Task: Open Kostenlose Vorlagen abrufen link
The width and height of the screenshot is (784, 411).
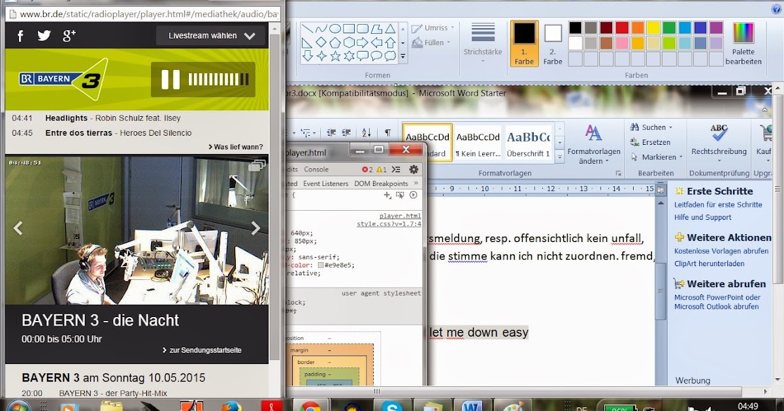Action: coord(721,251)
